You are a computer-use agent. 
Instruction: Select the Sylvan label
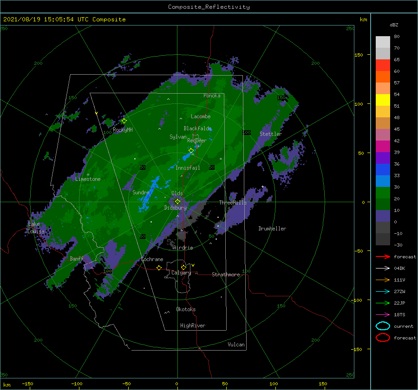[178, 137]
